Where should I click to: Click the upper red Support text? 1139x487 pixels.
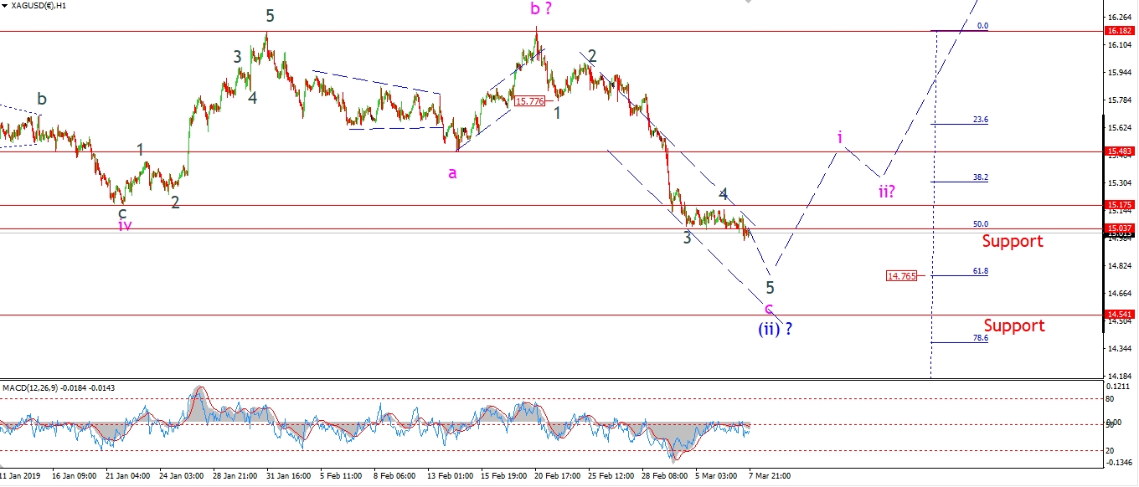point(1013,242)
